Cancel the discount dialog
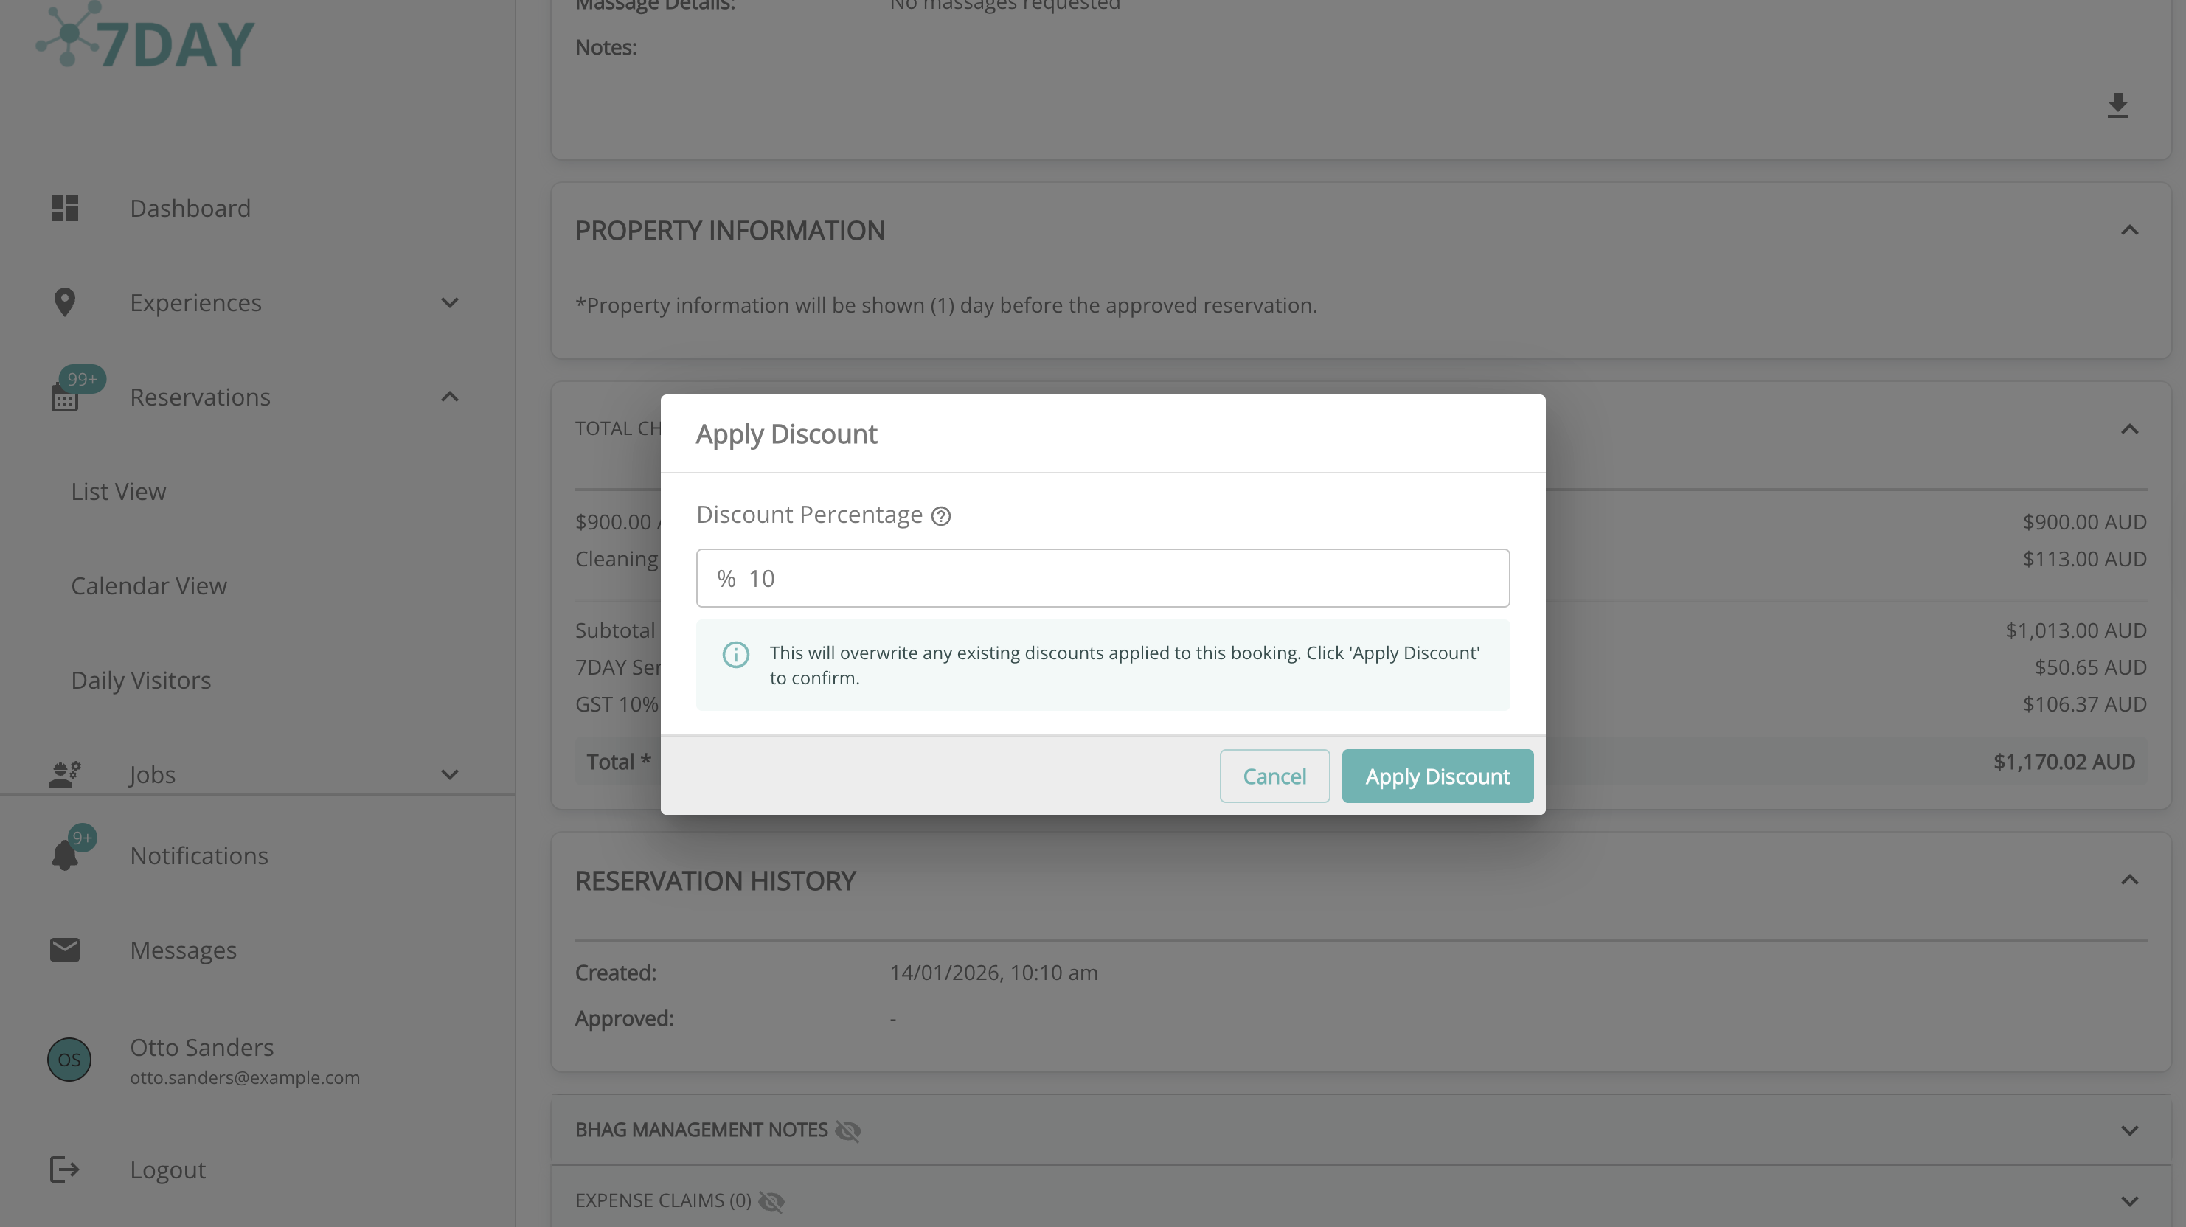This screenshot has width=2186, height=1227. coord(1274,776)
